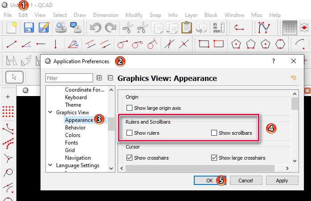Enable the Show rulers checkbox
Image resolution: width=311 pixels, height=201 pixels.
click(x=130, y=133)
